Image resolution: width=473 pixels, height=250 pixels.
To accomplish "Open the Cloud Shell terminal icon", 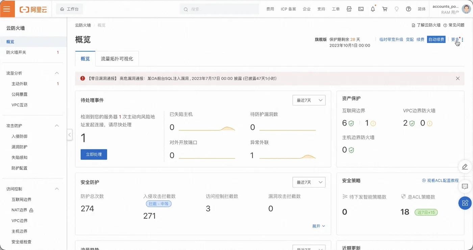I will [x=361, y=9].
